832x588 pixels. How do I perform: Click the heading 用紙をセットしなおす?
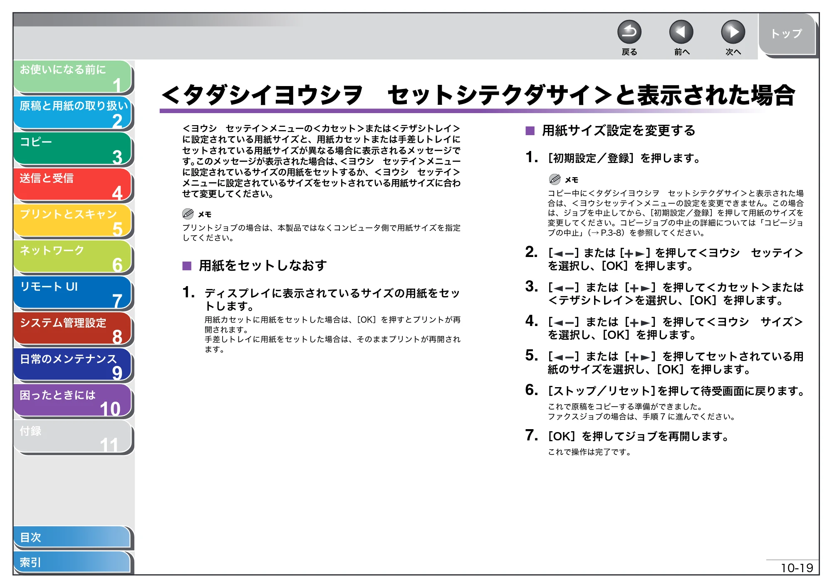pos(262,265)
